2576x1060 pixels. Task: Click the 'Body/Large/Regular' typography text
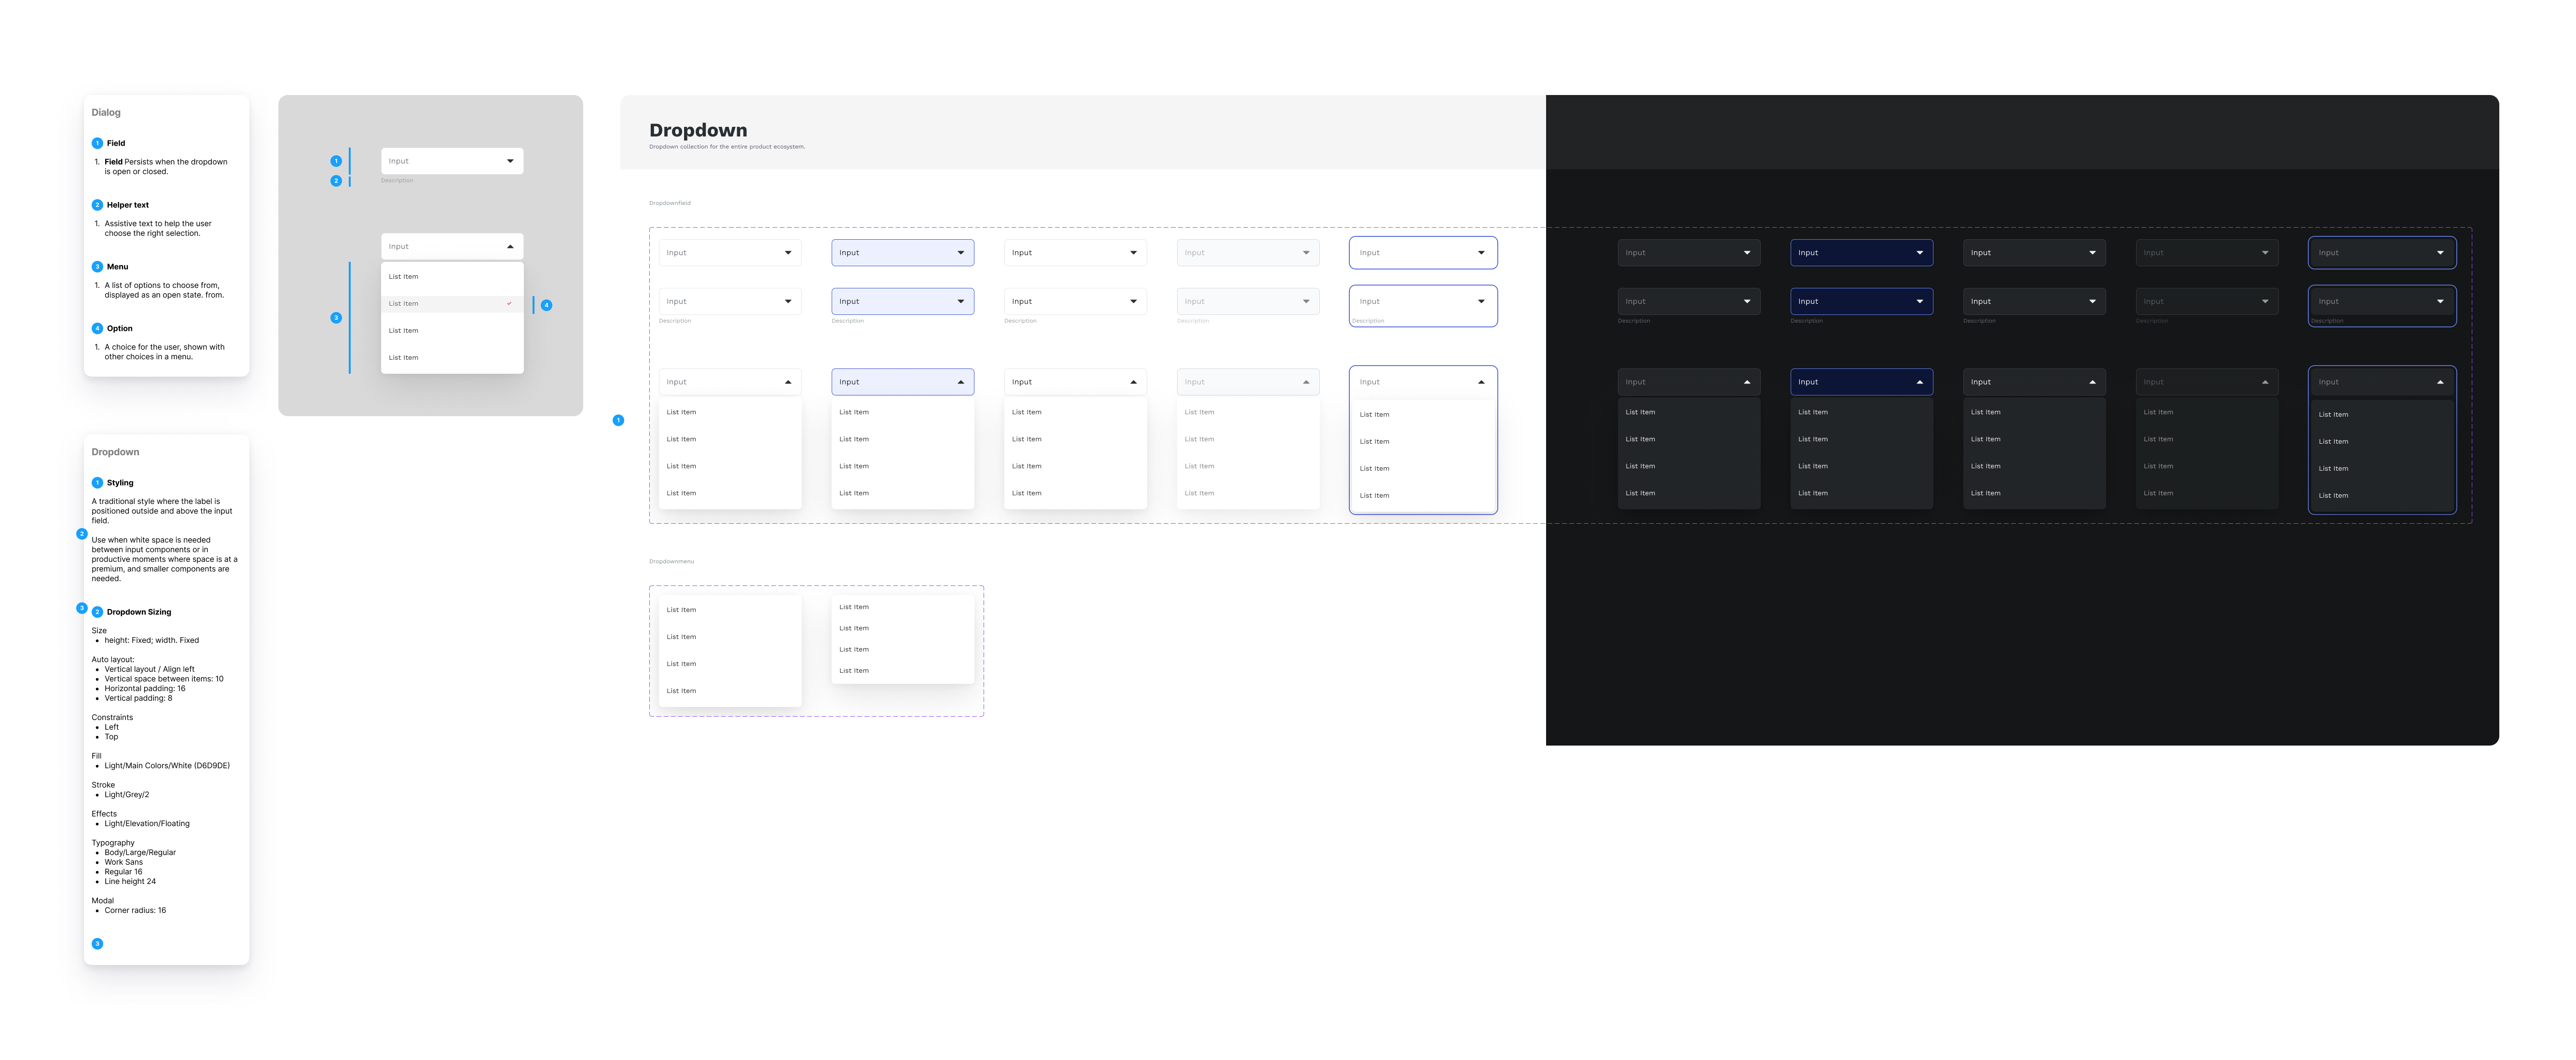pos(140,853)
